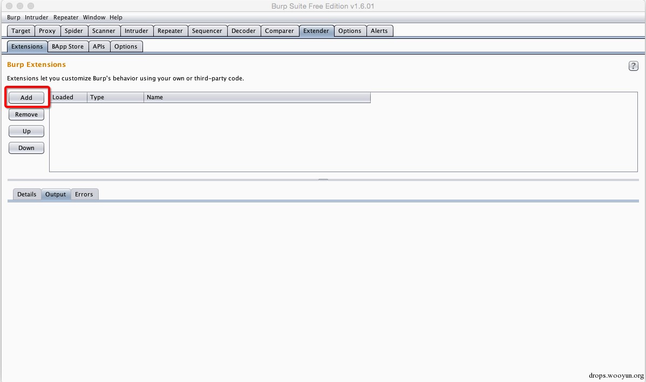Sort the table by Loaded column
Viewport: 646px width, 382px height.
[x=68, y=97]
